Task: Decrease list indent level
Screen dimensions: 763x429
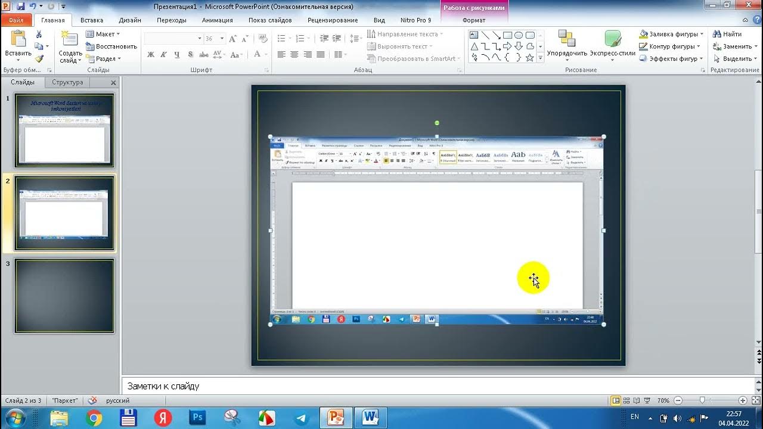Action: pyautogui.click(x=324, y=39)
